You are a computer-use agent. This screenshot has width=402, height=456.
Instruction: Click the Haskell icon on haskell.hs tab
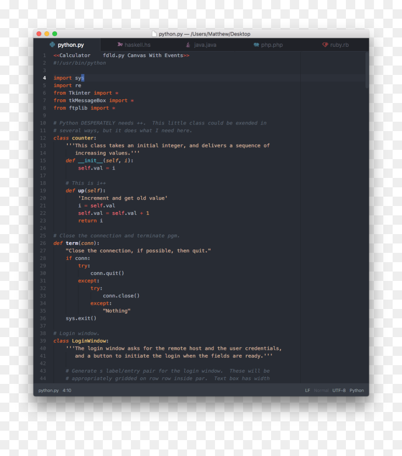120,44
